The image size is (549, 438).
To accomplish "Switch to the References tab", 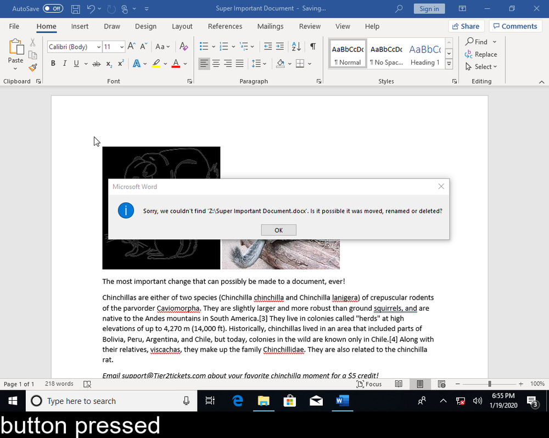I will pyautogui.click(x=225, y=26).
